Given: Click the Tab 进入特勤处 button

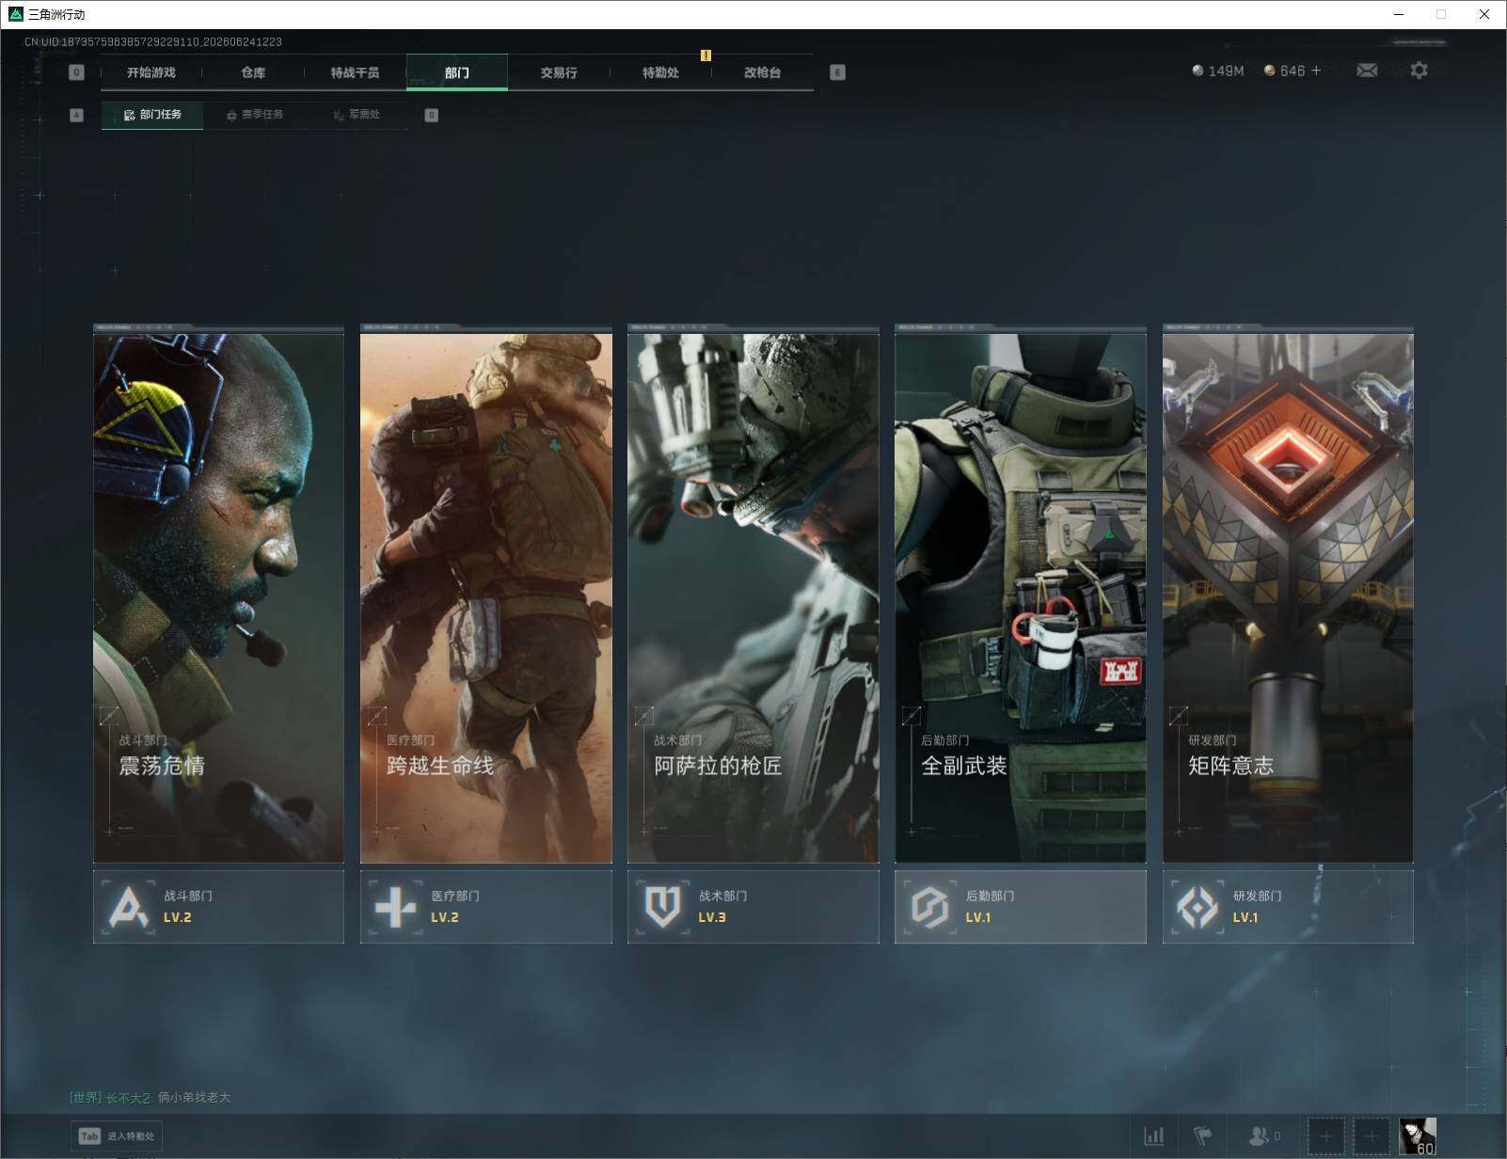Looking at the screenshot, I should coord(117,1135).
